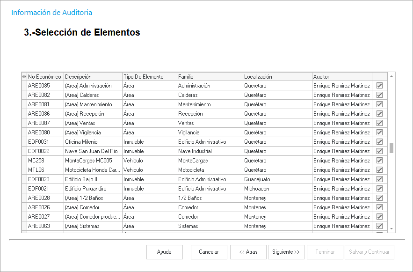Select the row selector asterisk header cell
The height and width of the screenshot is (272, 413).
point(24,77)
